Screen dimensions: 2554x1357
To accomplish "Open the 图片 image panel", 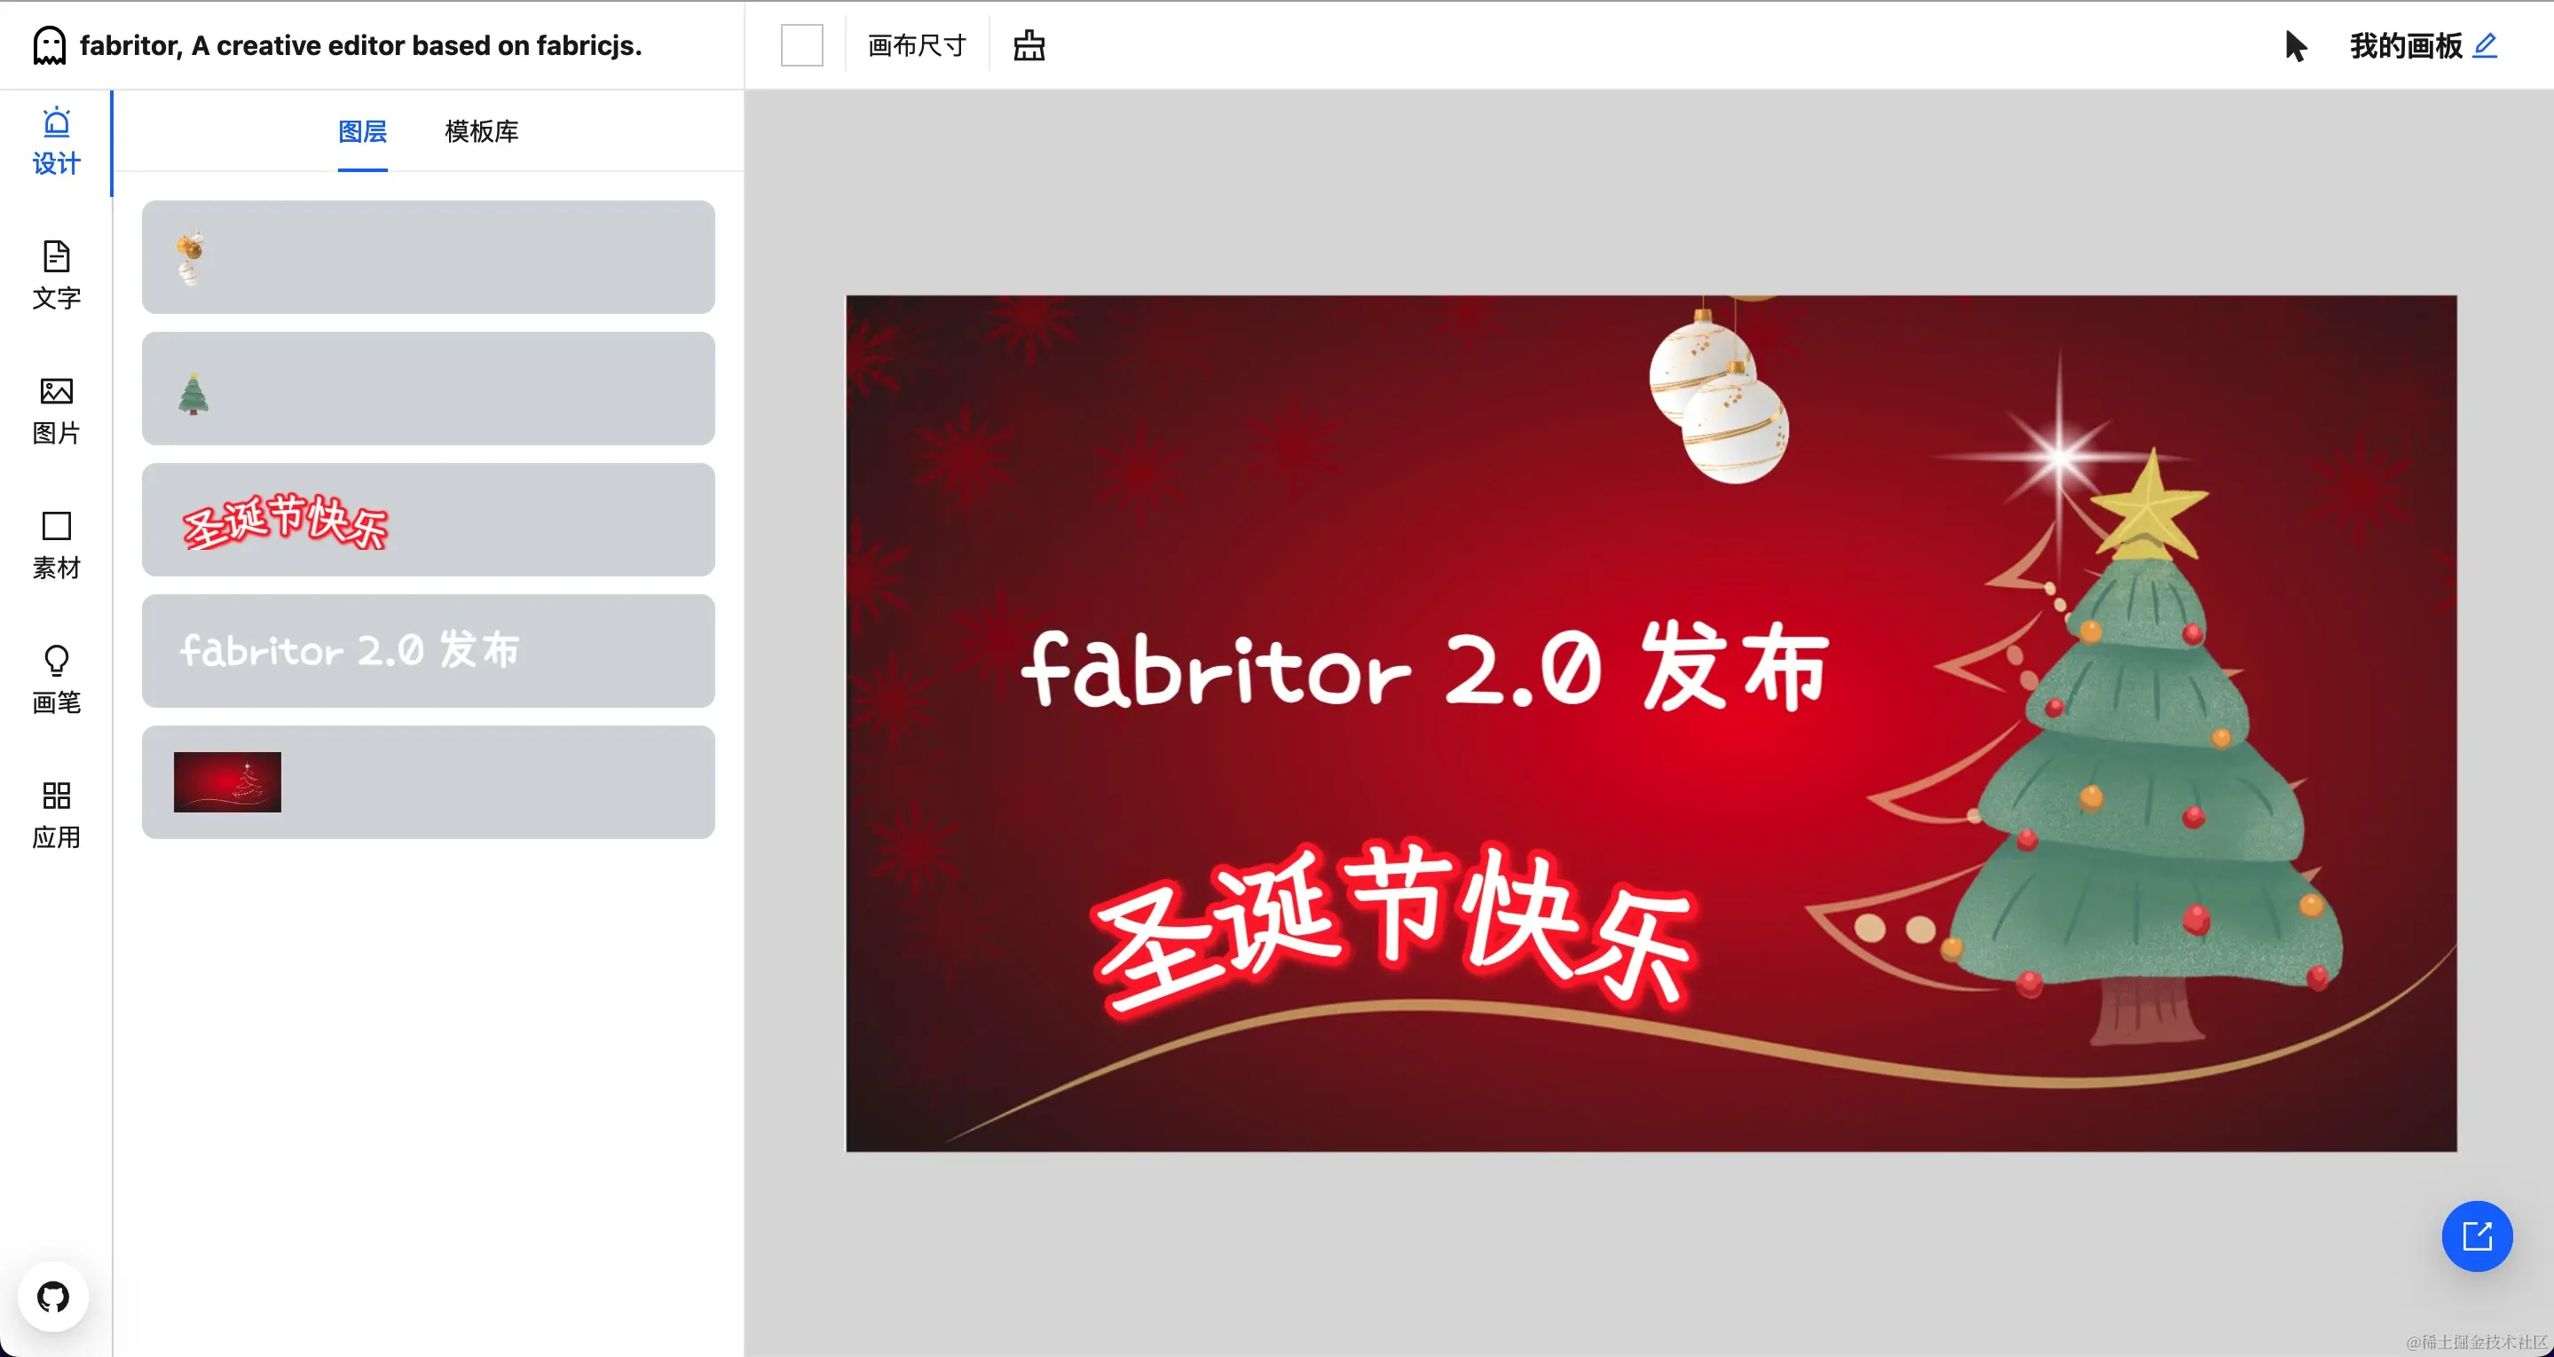I will tap(56, 411).
